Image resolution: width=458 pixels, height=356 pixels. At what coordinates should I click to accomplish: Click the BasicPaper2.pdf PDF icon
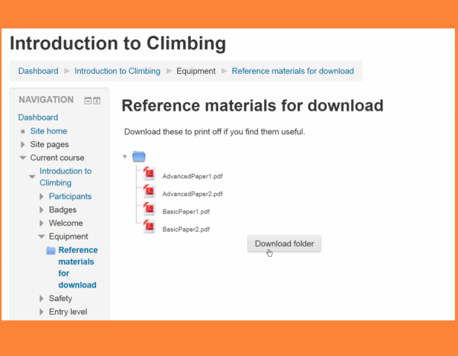click(x=150, y=228)
